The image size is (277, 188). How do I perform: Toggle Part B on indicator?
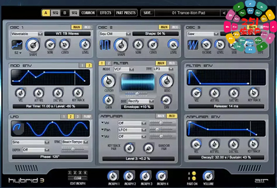pyautogui.click(x=194, y=178)
